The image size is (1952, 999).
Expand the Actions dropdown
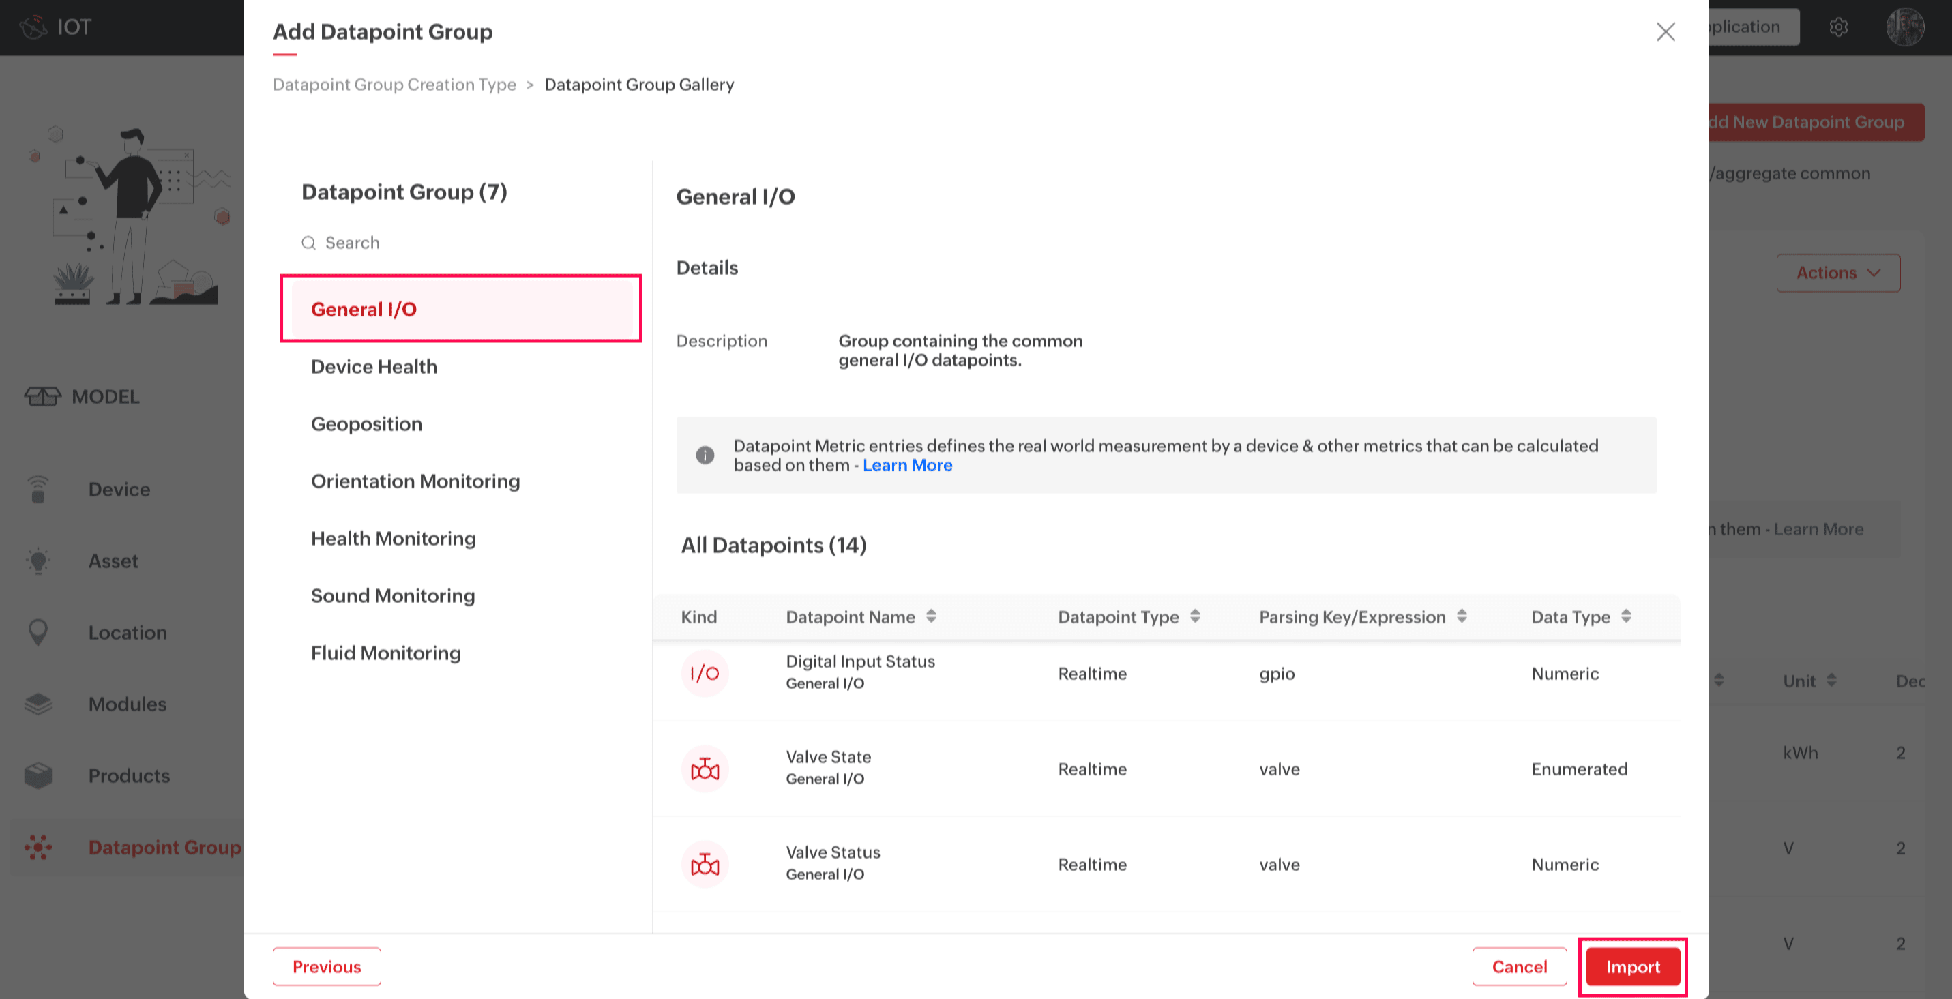pos(1837,273)
